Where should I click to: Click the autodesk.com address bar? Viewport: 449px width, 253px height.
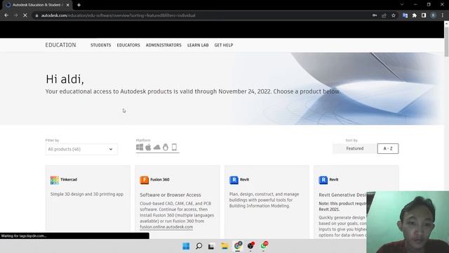tap(201, 15)
